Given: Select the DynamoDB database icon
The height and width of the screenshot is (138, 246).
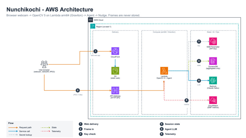Looking at the screenshot, I should tap(213, 61).
